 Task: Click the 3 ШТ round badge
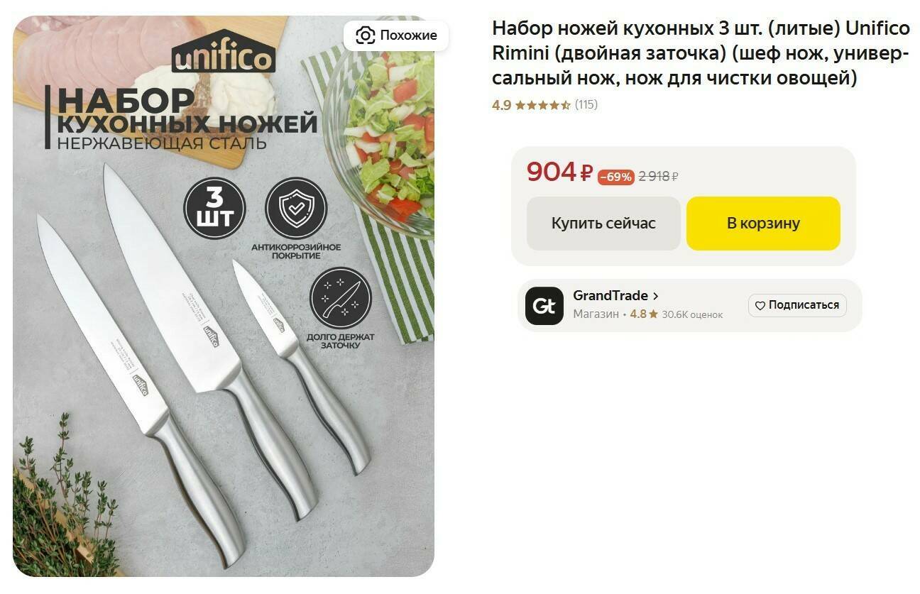click(x=214, y=208)
